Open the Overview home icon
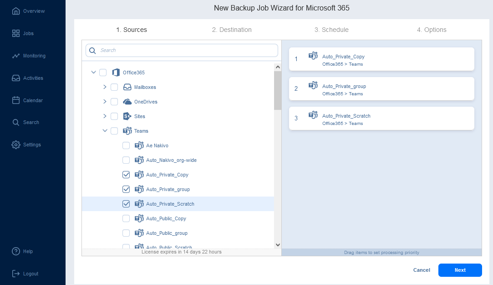Viewport: 493px width, 285px height. point(16,11)
